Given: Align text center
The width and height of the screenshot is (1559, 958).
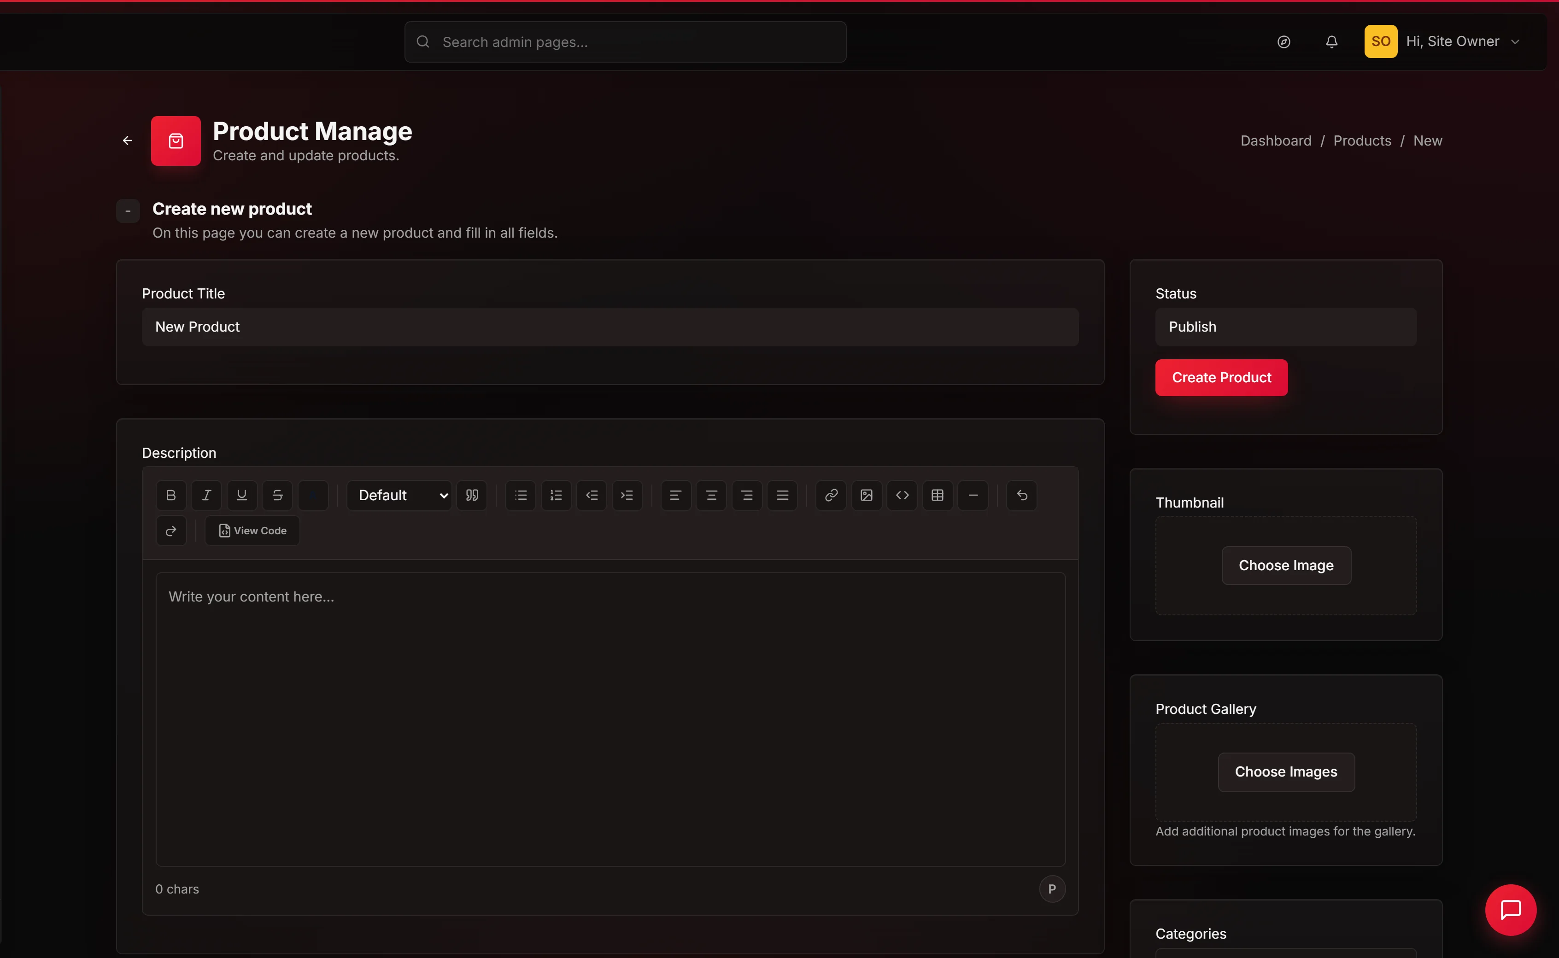Looking at the screenshot, I should [712, 496].
